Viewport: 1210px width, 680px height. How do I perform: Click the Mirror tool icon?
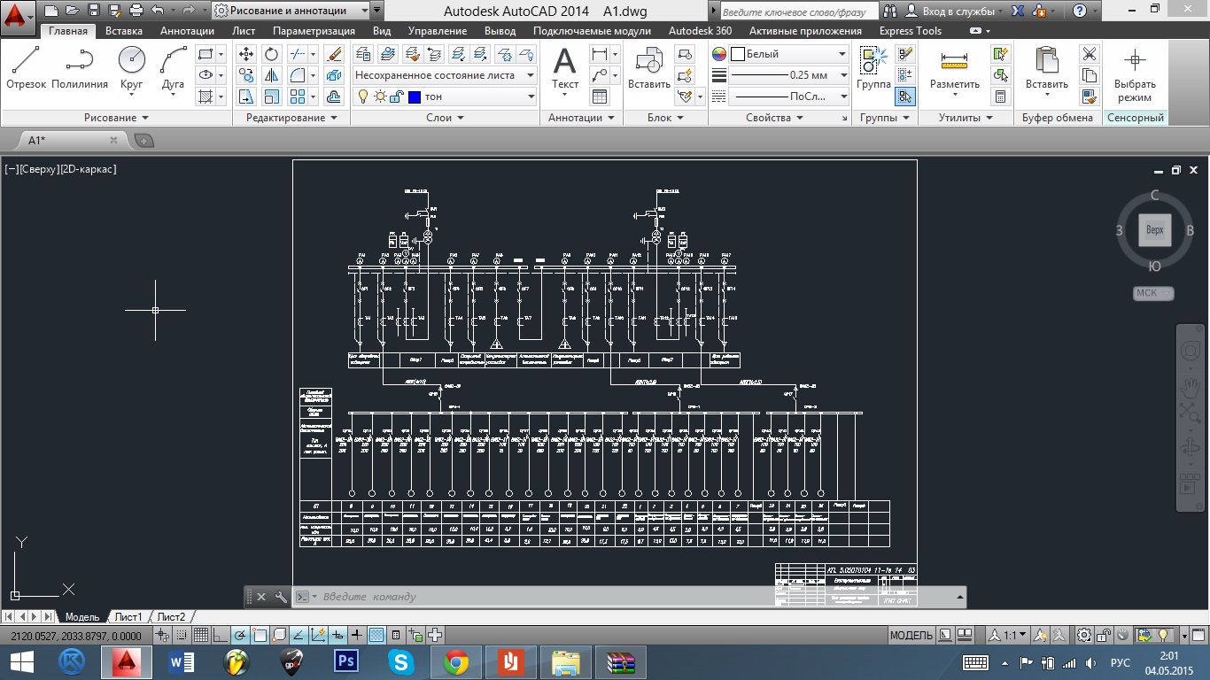pos(272,75)
